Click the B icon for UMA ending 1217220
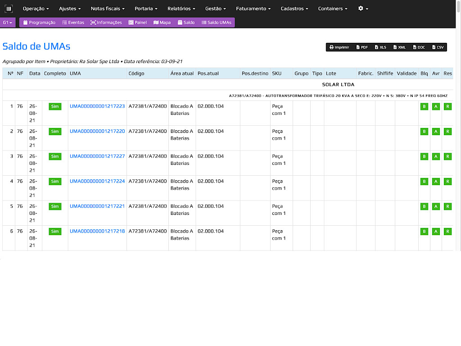The image size is (461, 346). pyautogui.click(x=424, y=132)
